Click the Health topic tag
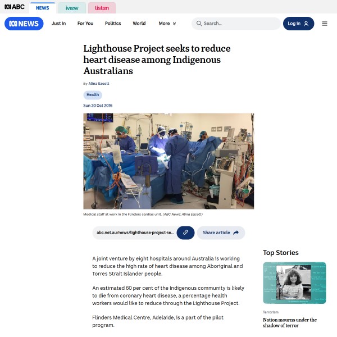337x337 pixels. coord(93,95)
